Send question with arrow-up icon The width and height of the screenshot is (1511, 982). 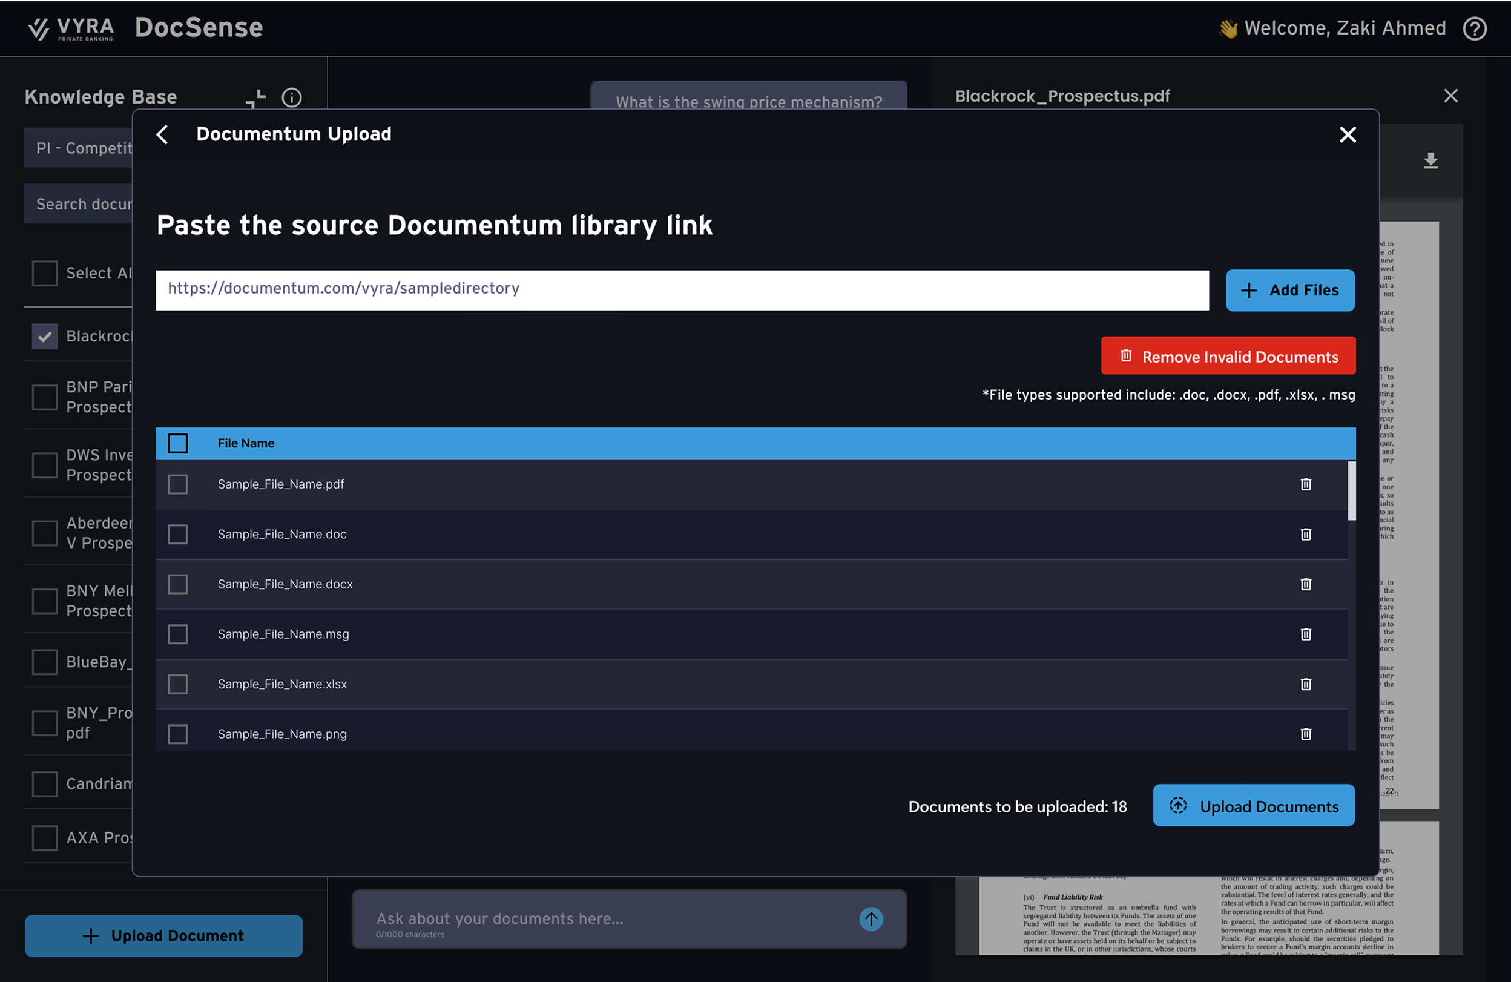pyautogui.click(x=871, y=918)
